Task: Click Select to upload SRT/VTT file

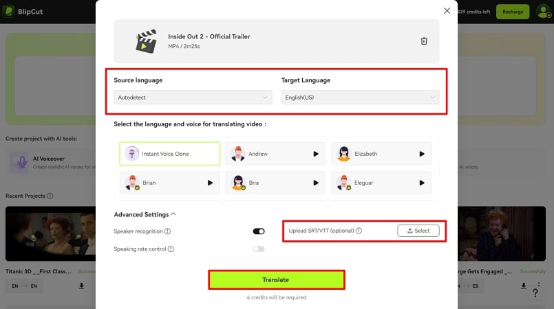Action: click(418, 231)
